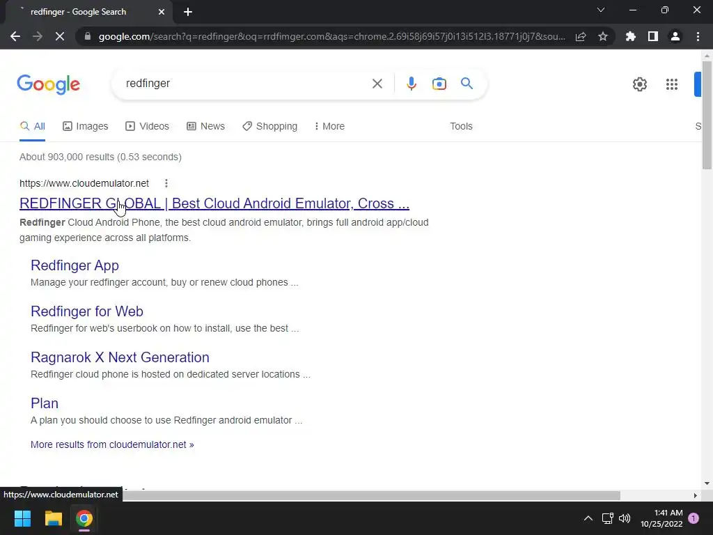The image size is (713, 535).
Task: Open the notification badge
Action: tap(694, 518)
